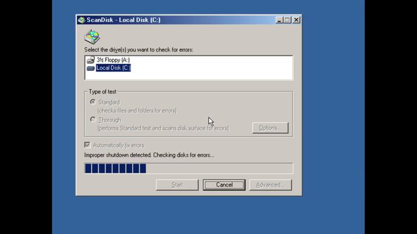
Task: Maximize the ScanDisk window
Action: tap(287, 20)
